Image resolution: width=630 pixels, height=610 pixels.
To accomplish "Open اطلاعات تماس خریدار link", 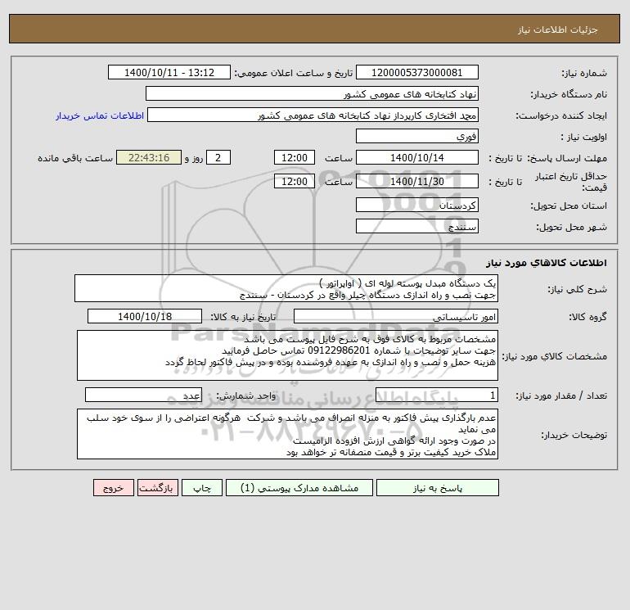I will click(x=100, y=115).
